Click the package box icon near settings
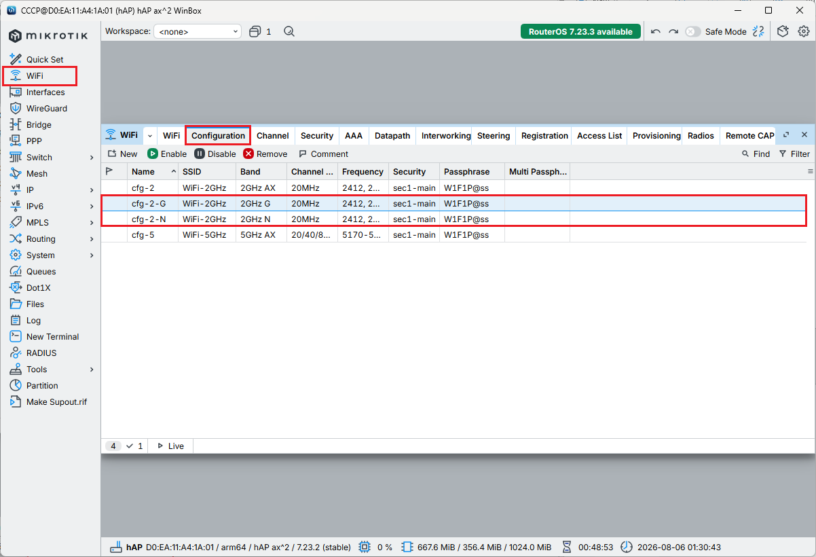Viewport: 816px width, 557px height. click(x=783, y=31)
